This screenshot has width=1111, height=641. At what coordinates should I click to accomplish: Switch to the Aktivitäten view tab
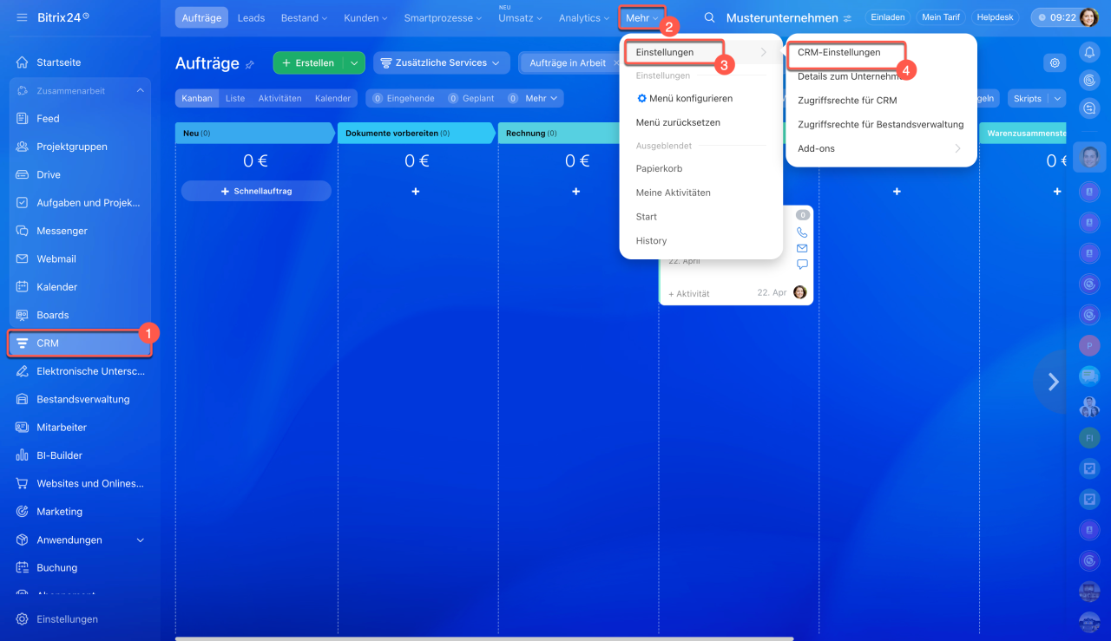click(279, 98)
